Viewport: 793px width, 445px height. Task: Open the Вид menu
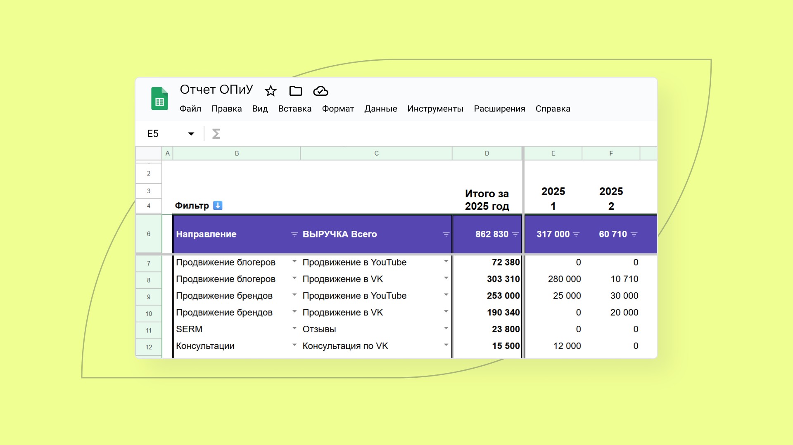(260, 109)
